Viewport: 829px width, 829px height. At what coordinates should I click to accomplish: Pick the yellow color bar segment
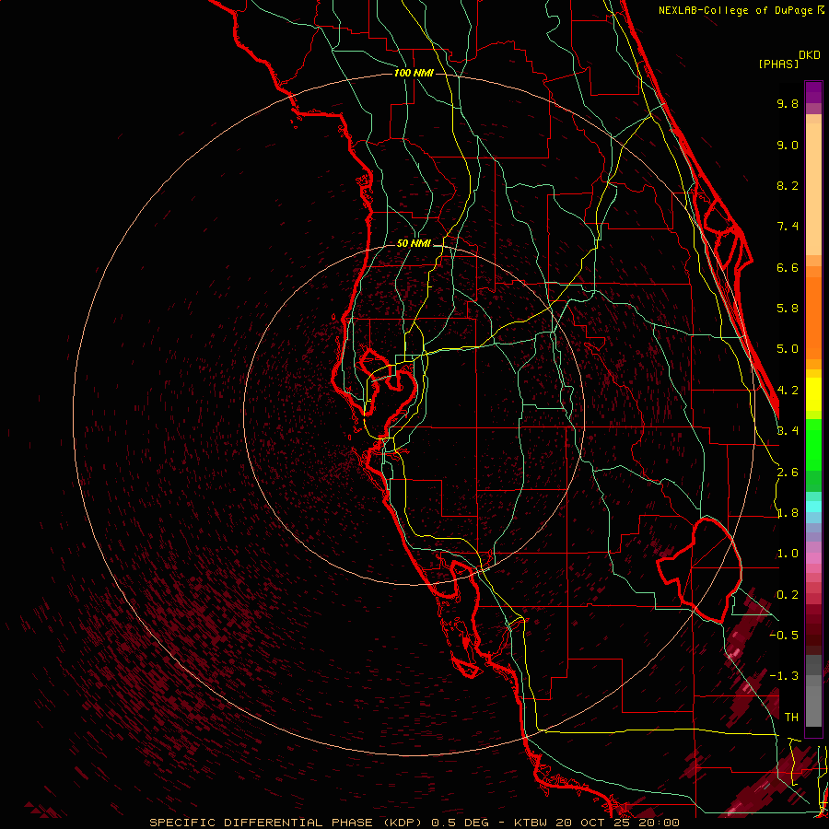pos(813,394)
